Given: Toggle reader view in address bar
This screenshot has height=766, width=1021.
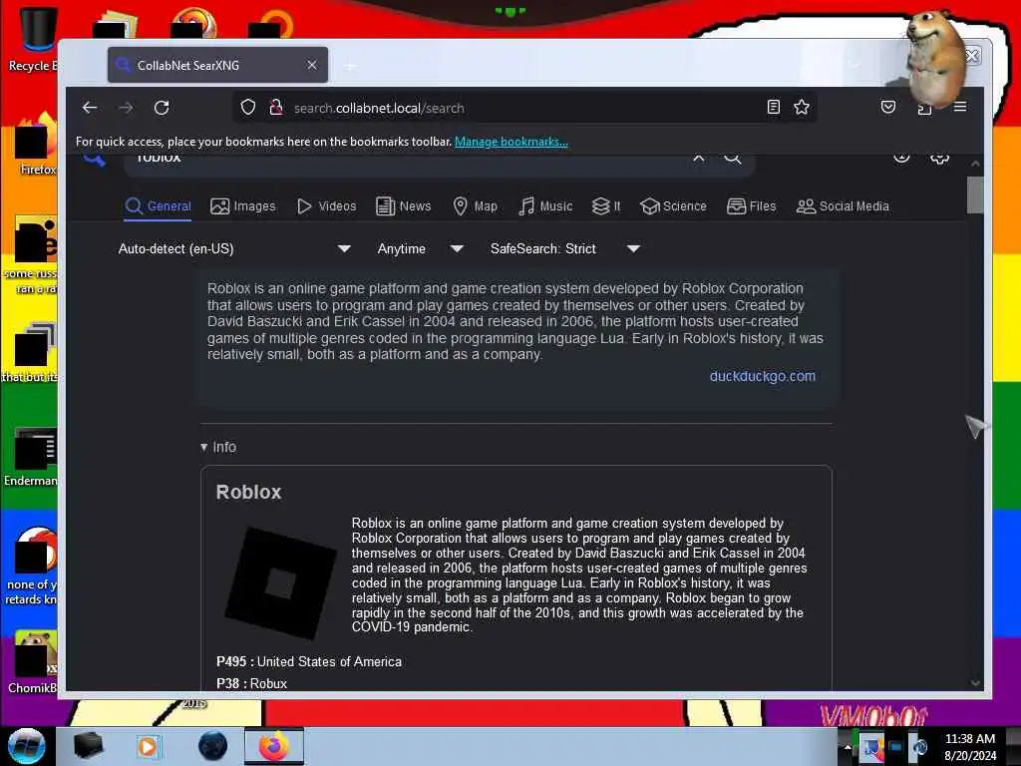Looking at the screenshot, I should tap(773, 107).
